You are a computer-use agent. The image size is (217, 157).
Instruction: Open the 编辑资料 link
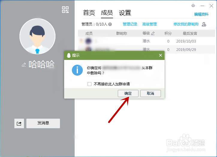click(x=201, y=14)
